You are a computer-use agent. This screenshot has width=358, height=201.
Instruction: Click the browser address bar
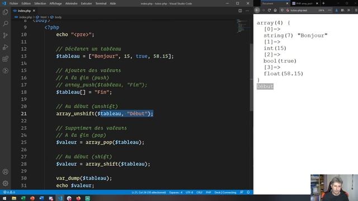click(x=306, y=10)
